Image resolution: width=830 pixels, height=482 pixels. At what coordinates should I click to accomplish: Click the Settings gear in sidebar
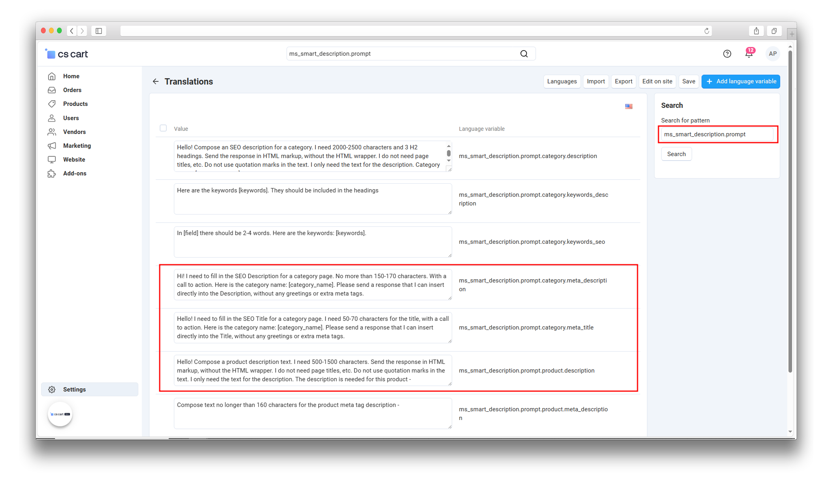52,390
